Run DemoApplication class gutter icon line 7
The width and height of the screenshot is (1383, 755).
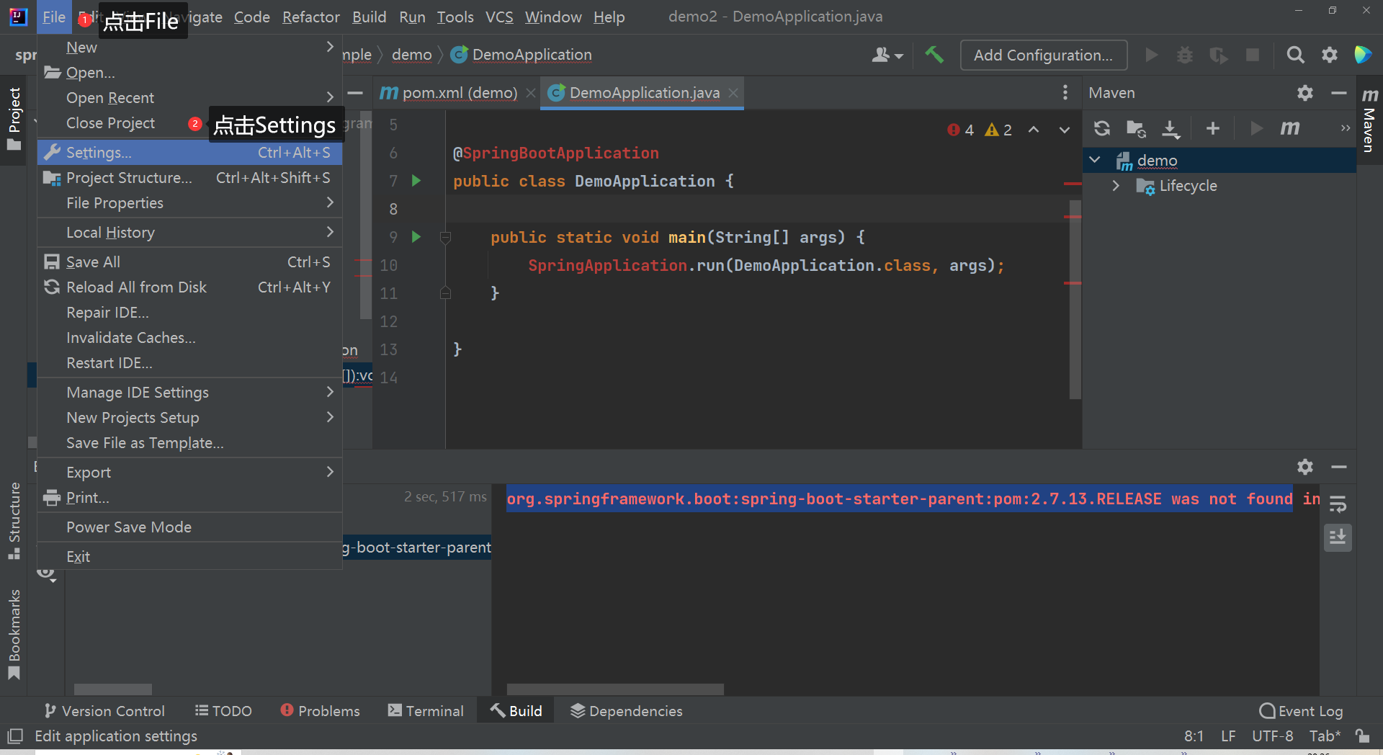click(416, 181)
